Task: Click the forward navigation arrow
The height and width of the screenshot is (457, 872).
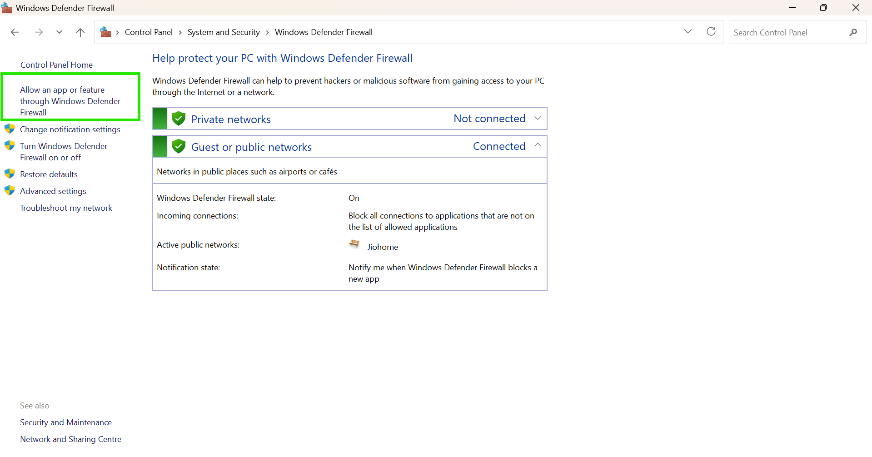Action: point(39,32)
